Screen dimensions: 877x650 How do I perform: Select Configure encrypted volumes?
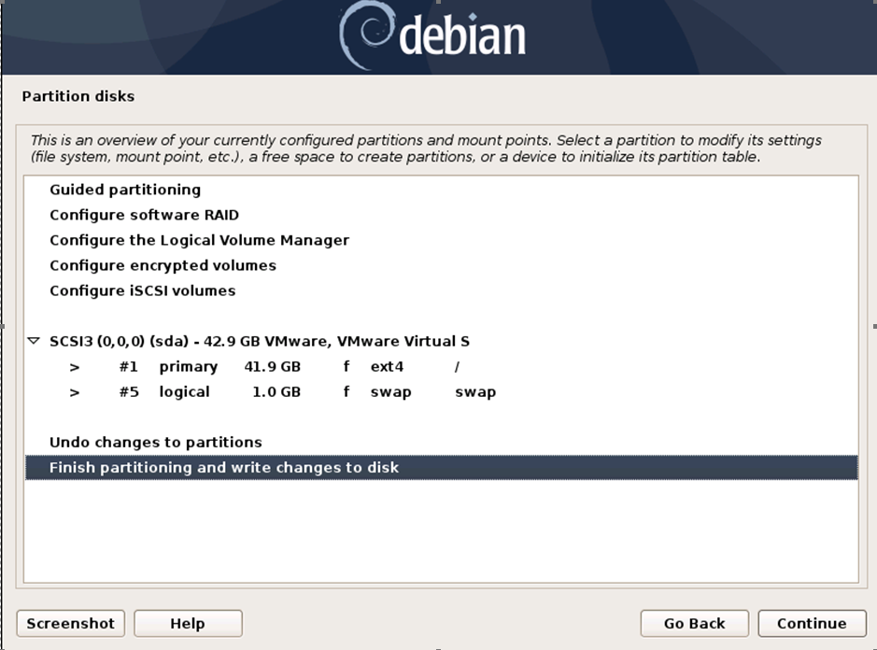click(163, 265)
